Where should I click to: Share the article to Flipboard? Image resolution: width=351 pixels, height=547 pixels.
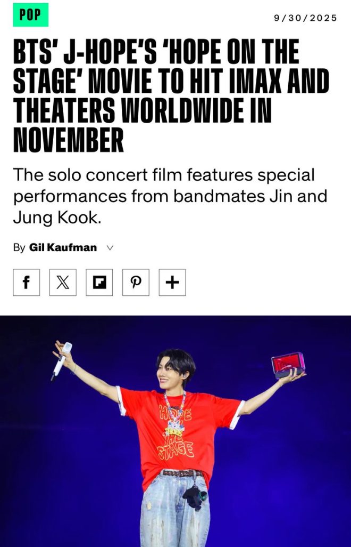(99, 282)
